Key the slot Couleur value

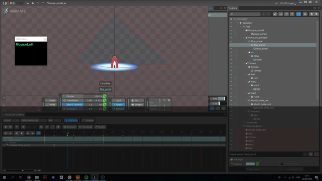pos(257,164)
